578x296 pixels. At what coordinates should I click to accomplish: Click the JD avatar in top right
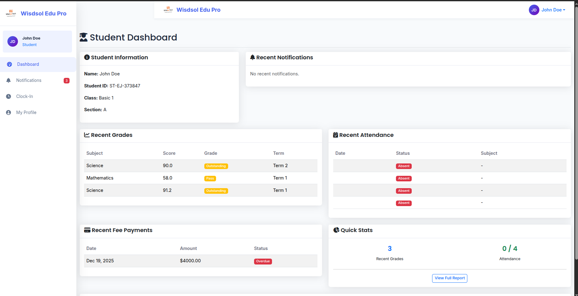[x=534, y=10]
